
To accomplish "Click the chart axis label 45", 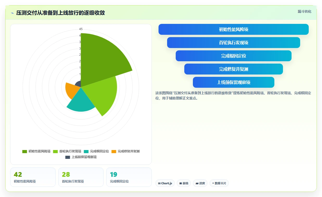I will pos(81,29).
